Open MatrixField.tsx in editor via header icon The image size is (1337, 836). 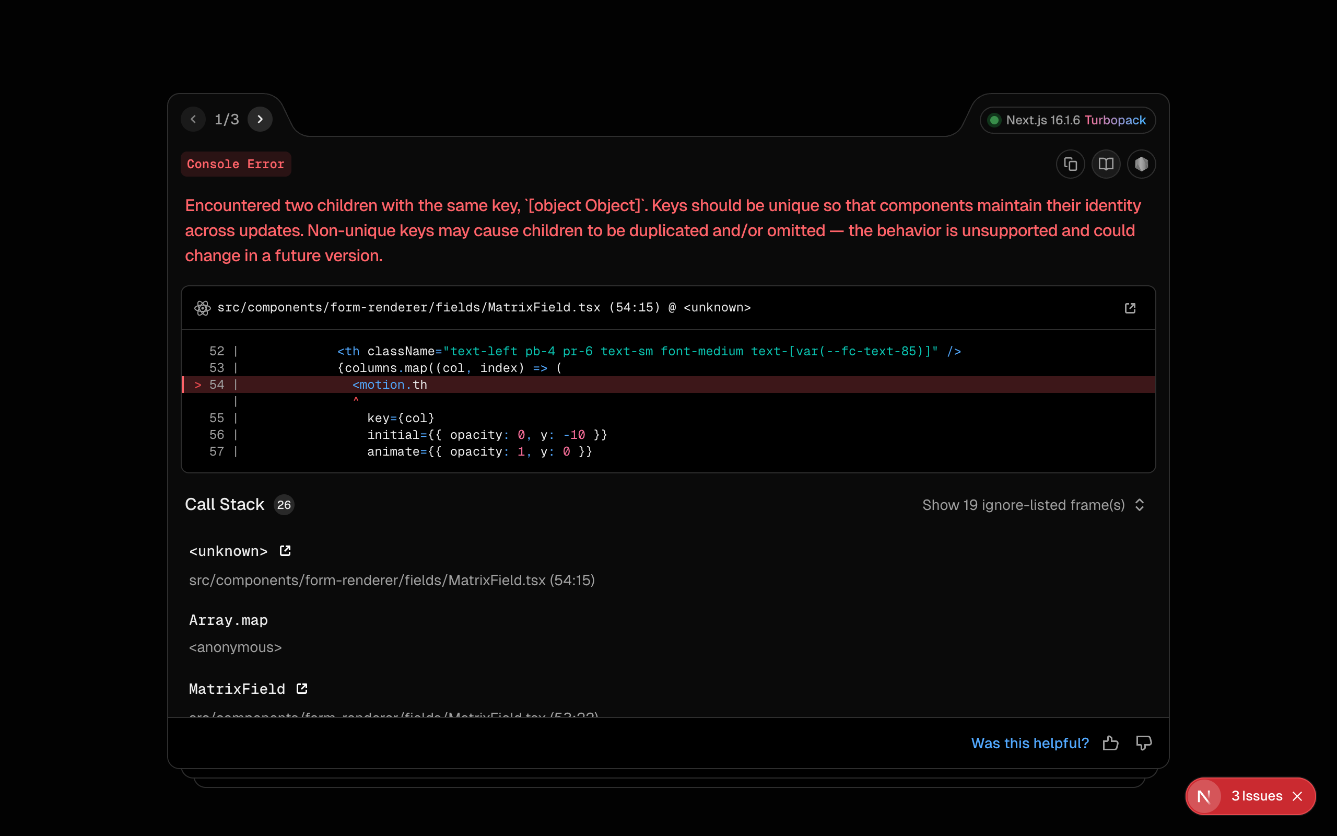(x=1130, y=308)
